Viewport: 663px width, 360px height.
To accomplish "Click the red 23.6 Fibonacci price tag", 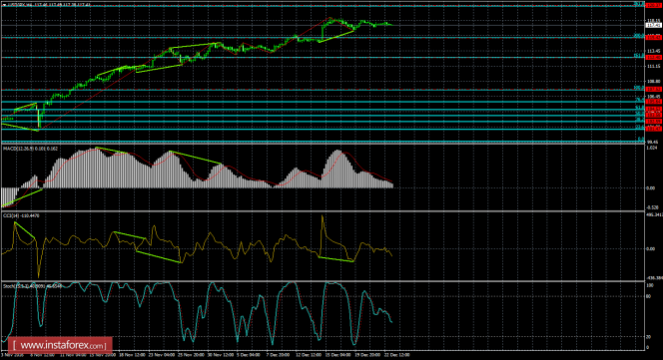I will pyautogui.click(x=654, y=129).
